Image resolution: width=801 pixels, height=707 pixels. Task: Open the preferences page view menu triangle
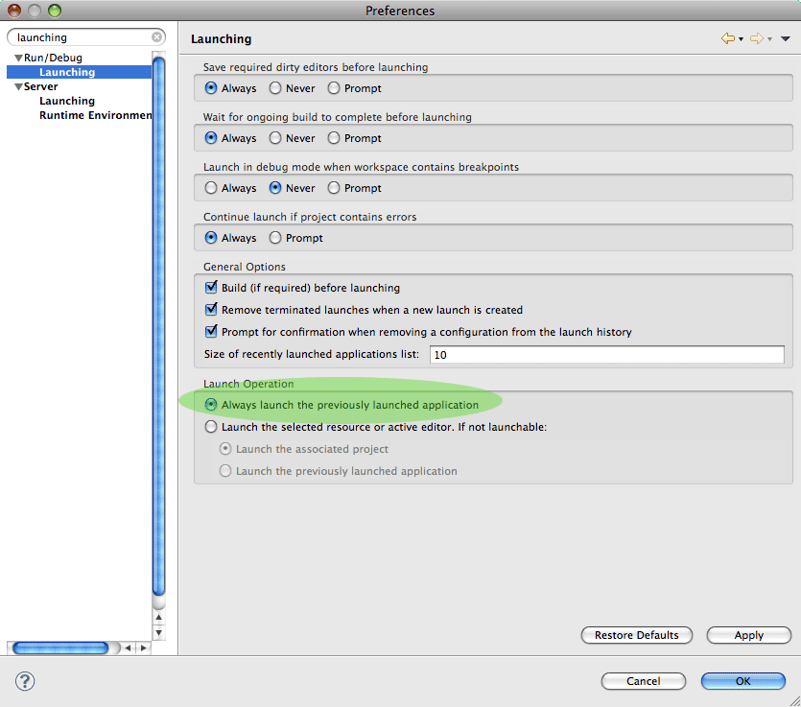click(x=786, y=38)
